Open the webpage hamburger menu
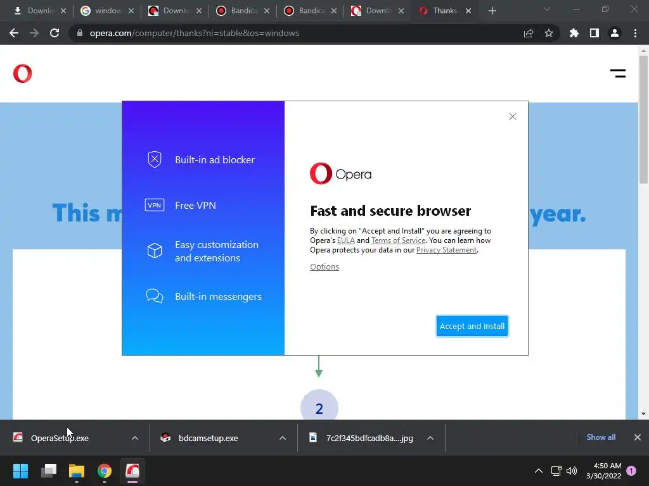This screenshot has width=649, height=486. [x=617, y=73]
